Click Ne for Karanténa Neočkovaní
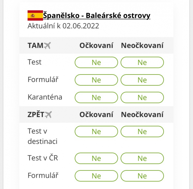Screen dimensions: 193x189 click(142, 97)
